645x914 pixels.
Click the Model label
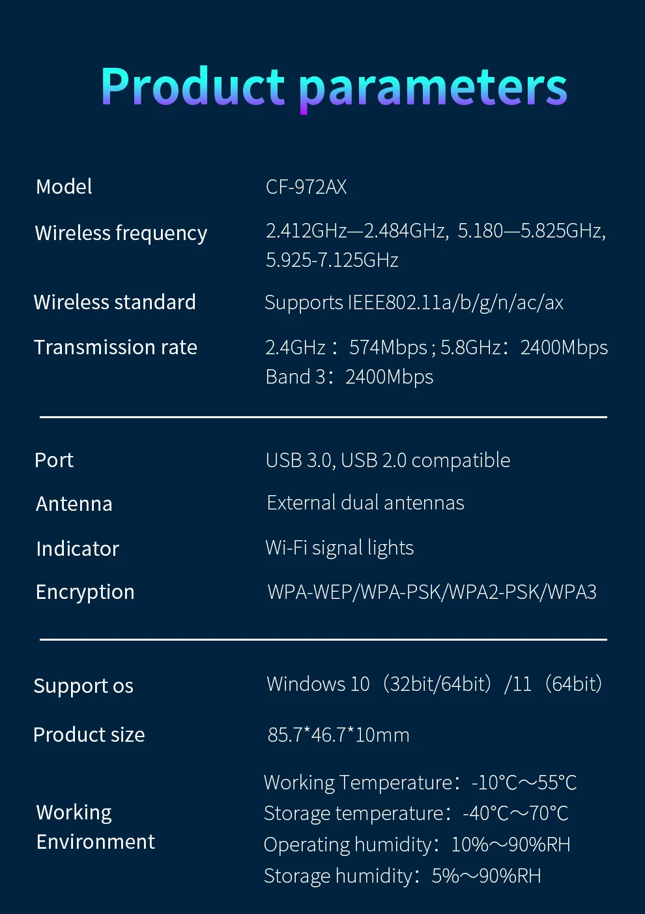(x=64, y=187)
